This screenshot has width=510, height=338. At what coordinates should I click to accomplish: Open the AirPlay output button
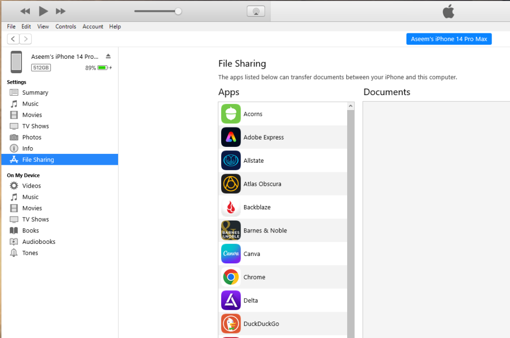(x=256, y=11)
